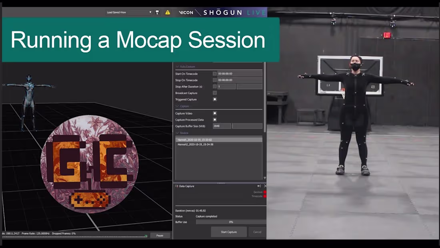Screen dimensions: 440x248
Task: Click the Cancel button in Data Capture
Action: pyautogui.click(x=257, y=232)
